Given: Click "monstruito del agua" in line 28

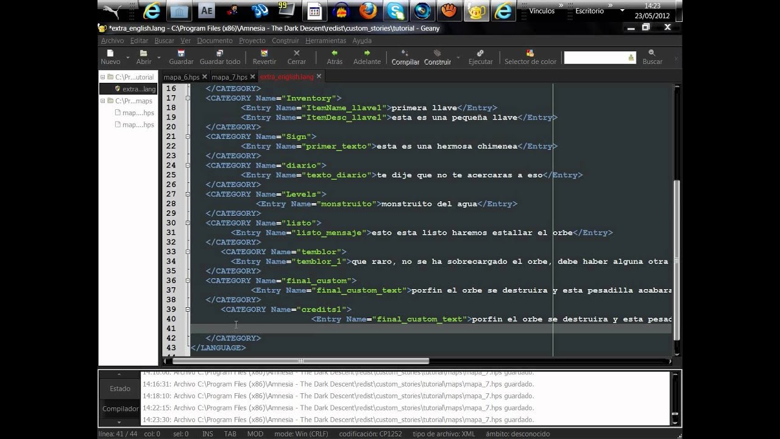Looking at the screenshot, I should (x=428, y=204).
